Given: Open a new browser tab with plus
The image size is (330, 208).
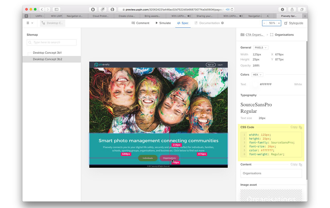Looking at the screenshot, I should (x=305, y=16).
